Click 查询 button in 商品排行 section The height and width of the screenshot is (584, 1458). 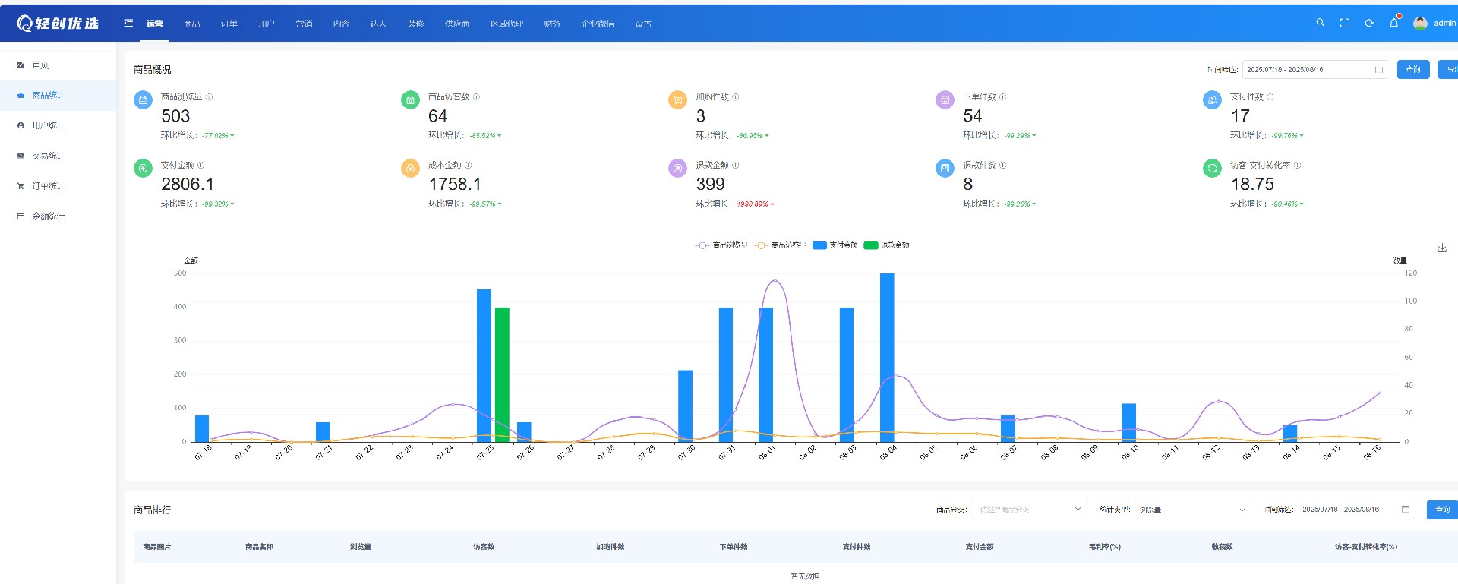click(1442, 510)
